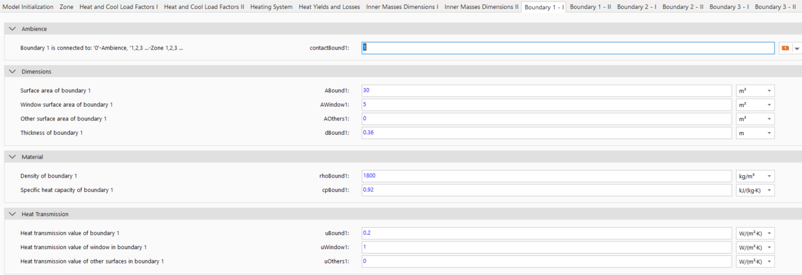802x275 pixels.
Task: Collapse the Dimensions section
Action: [13, 71]
